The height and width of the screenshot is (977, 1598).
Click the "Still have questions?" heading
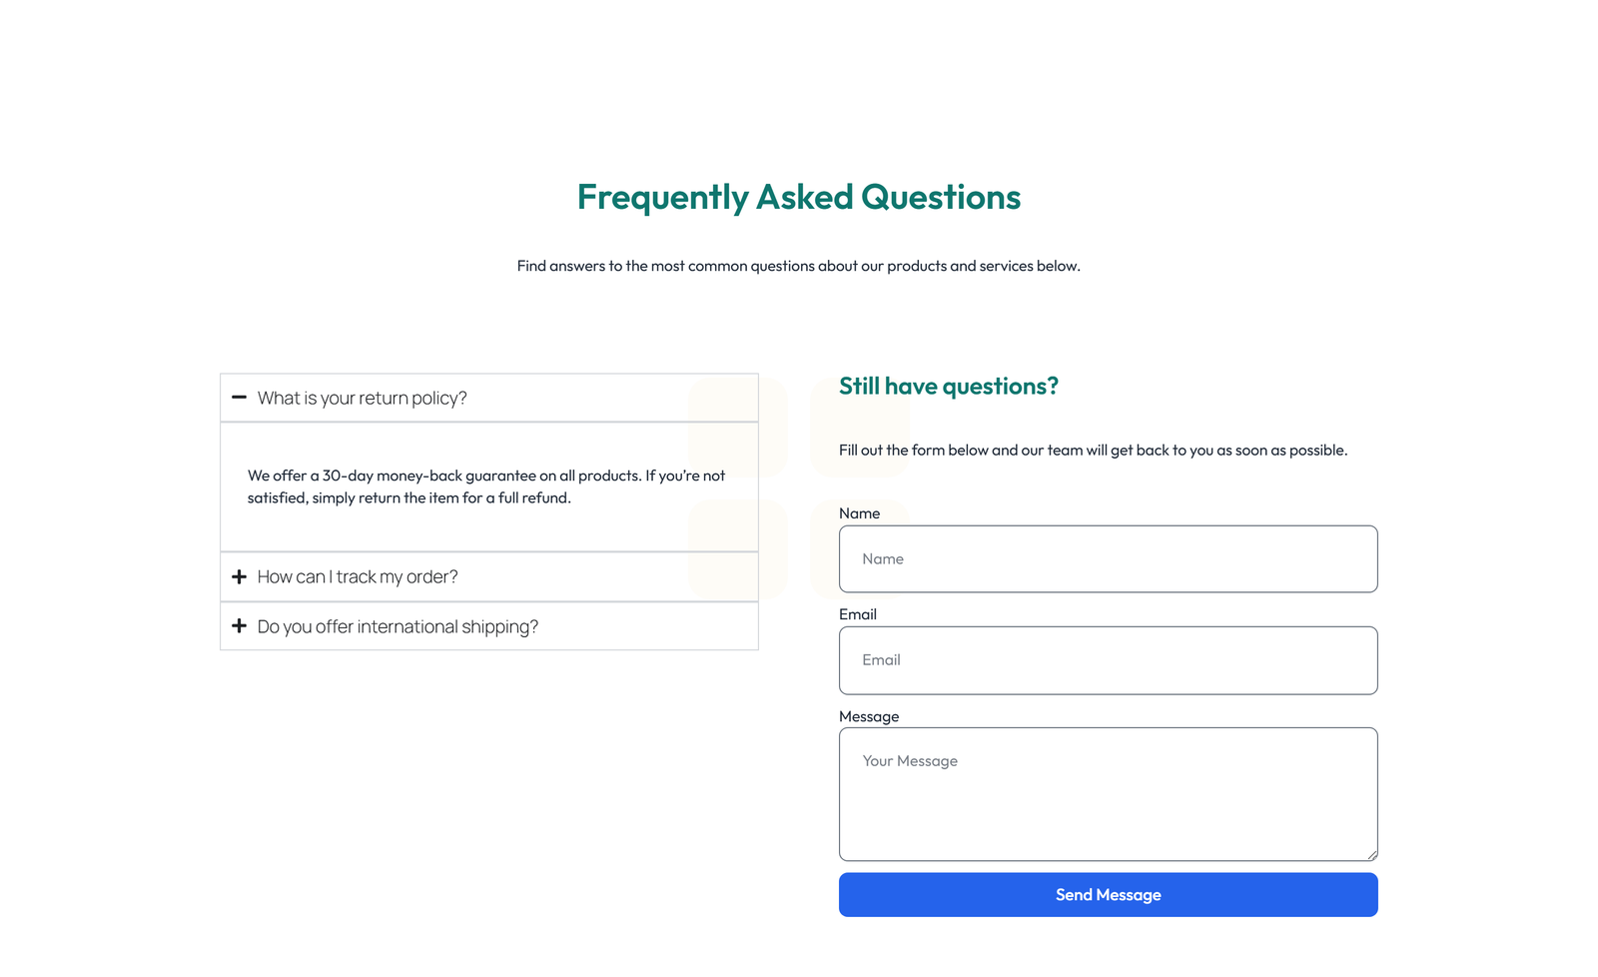click(948, 386)
